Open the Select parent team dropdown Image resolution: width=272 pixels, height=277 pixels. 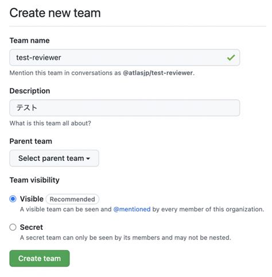tap(54, 158)
